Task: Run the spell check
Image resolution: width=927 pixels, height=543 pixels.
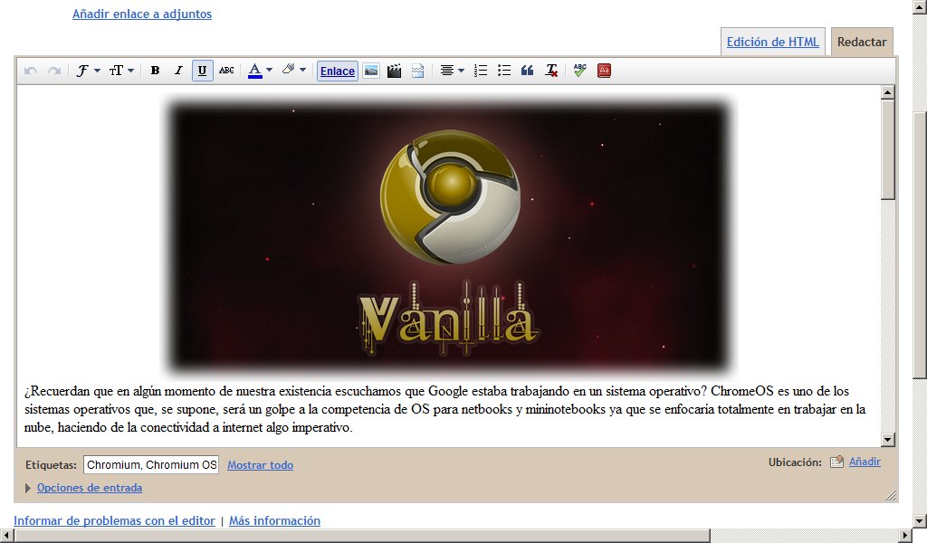Action: pos(580,71)
